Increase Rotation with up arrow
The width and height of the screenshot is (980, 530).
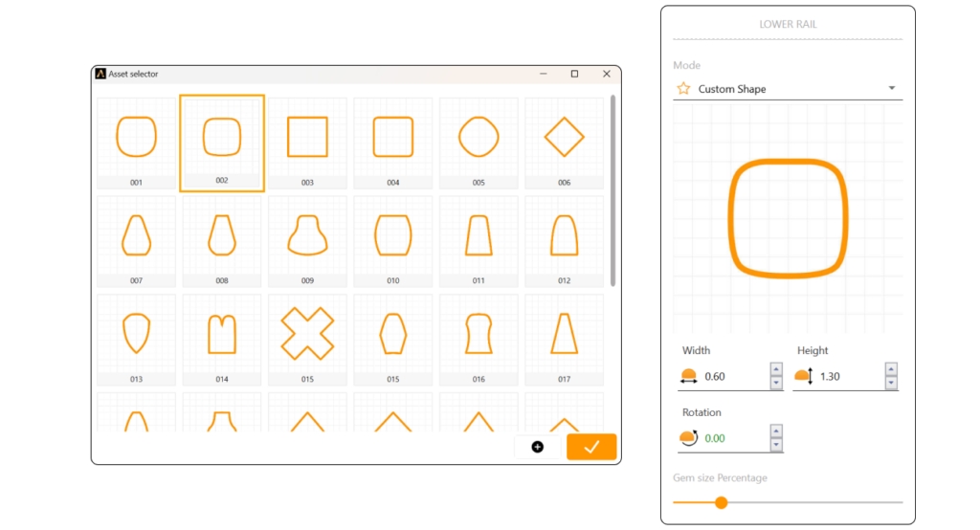point(776,431)
